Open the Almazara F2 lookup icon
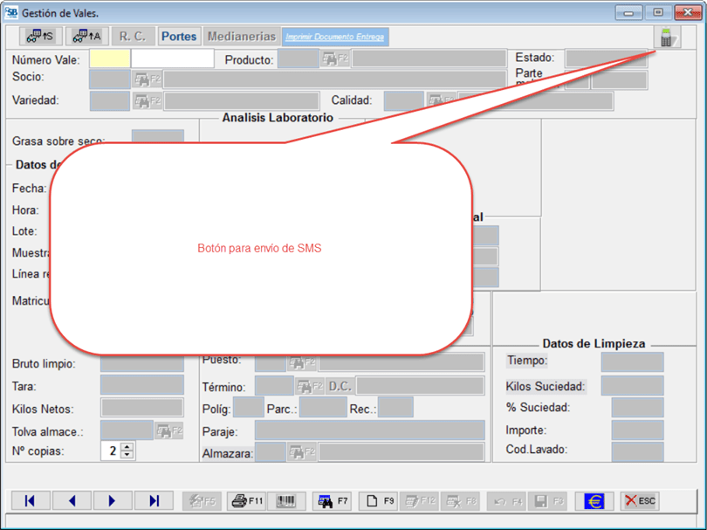 pyautogui.click(x=302, y=452)
